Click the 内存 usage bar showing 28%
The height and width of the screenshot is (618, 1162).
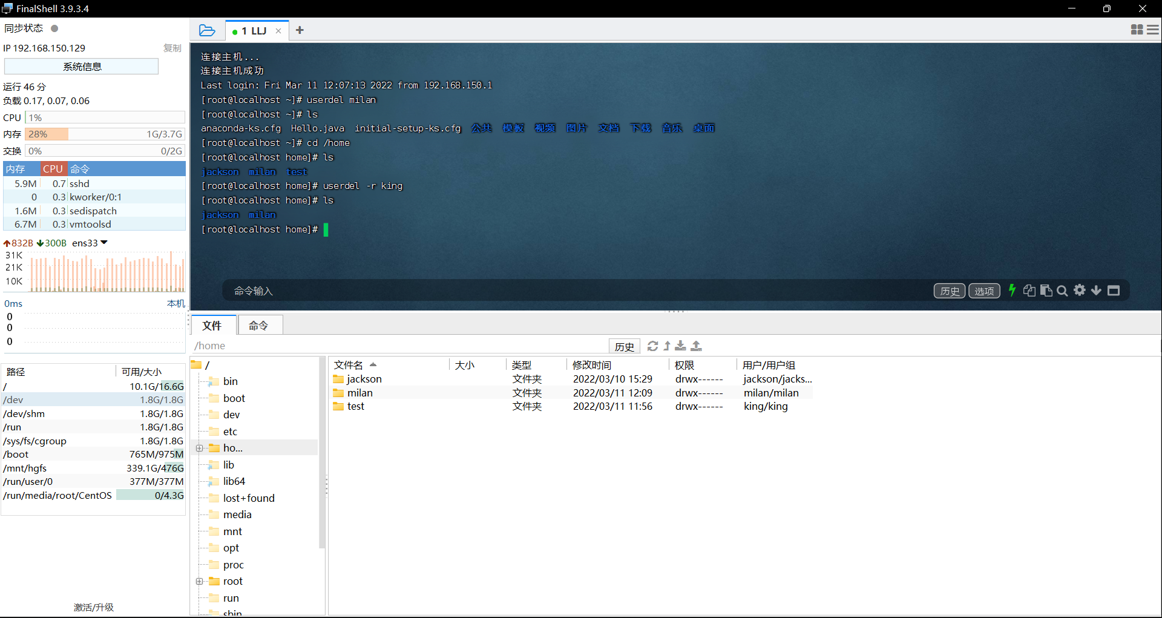point(105,134)
